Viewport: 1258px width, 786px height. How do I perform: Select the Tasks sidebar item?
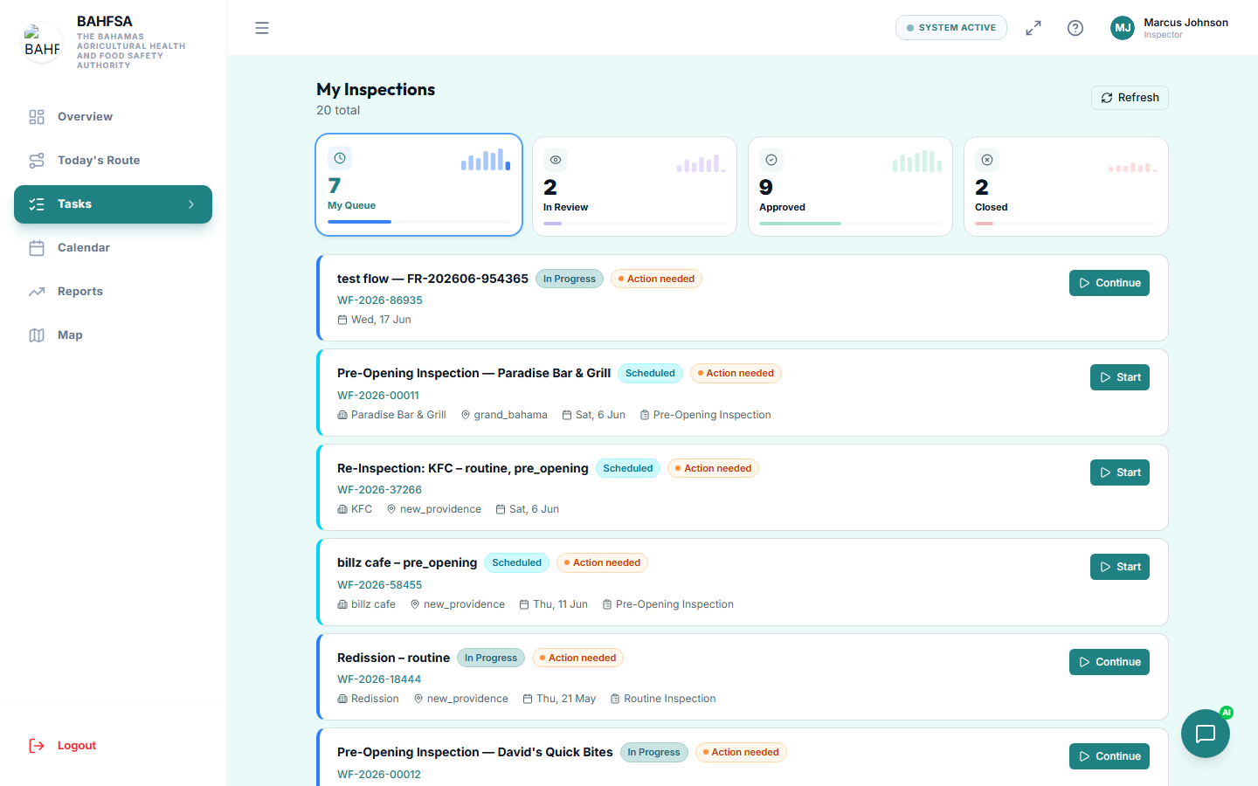pyautogui.click(x=113, y=204)
